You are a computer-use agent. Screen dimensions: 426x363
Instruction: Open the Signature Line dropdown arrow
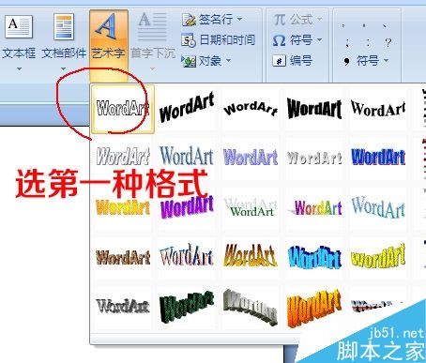point(239,20)
